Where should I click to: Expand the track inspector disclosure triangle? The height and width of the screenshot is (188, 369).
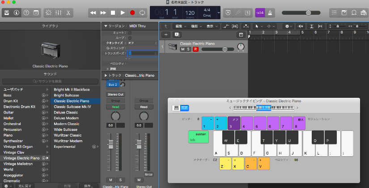pos(106,75)
